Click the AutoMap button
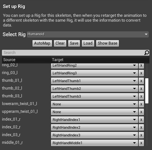Screen dimensions: 152x150 [42, 43]
